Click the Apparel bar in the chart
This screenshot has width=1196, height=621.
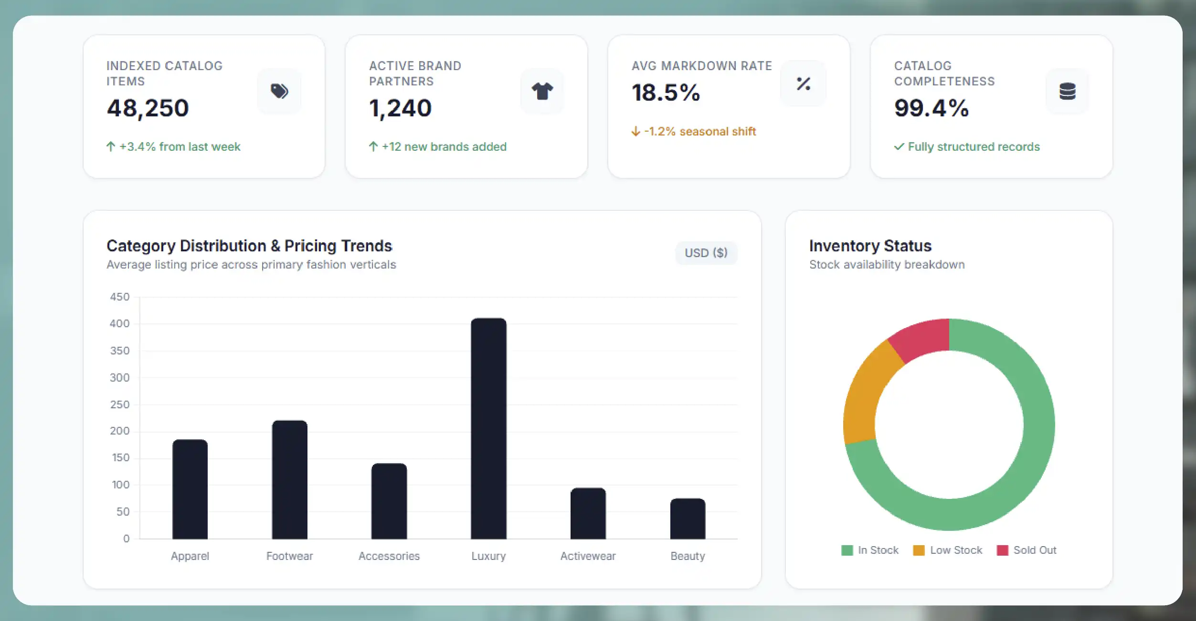pyautogui.click(x=190, y=489)
